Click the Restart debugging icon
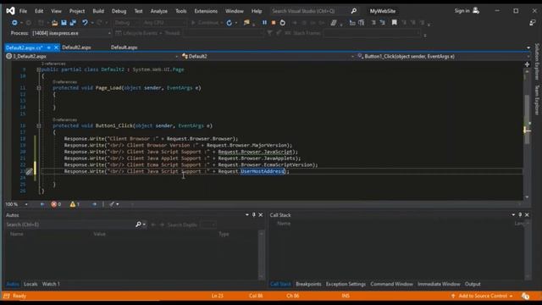 tap(282, 23)
